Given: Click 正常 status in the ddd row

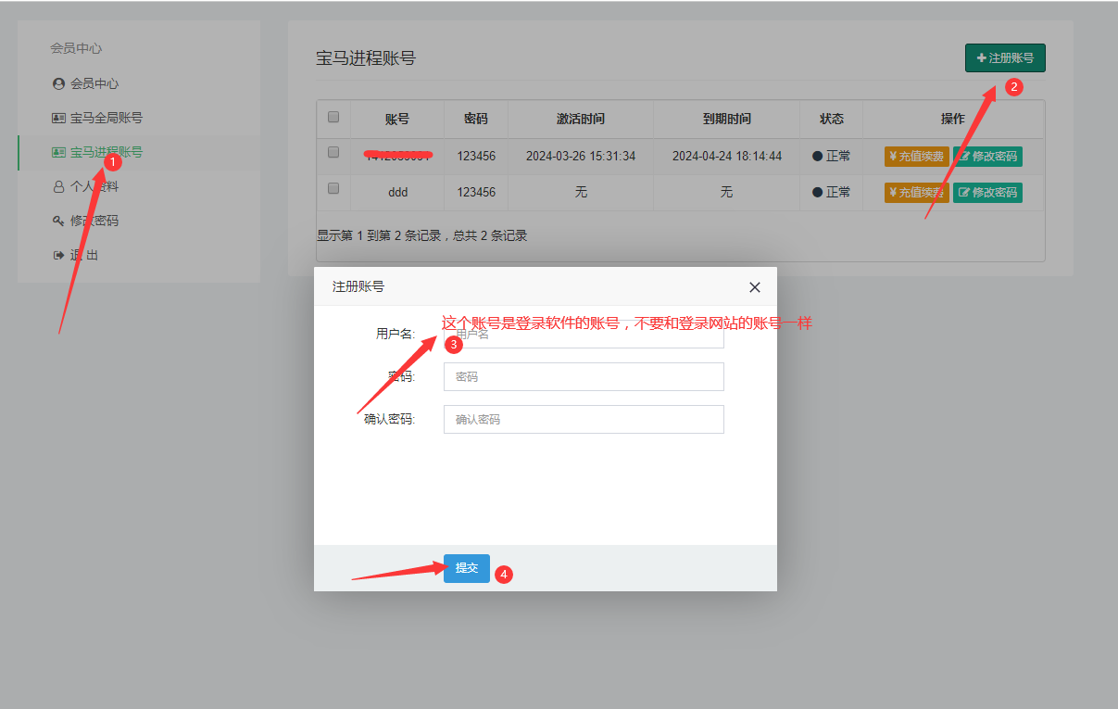Looking at the screenshot, I should click(832, 192).
